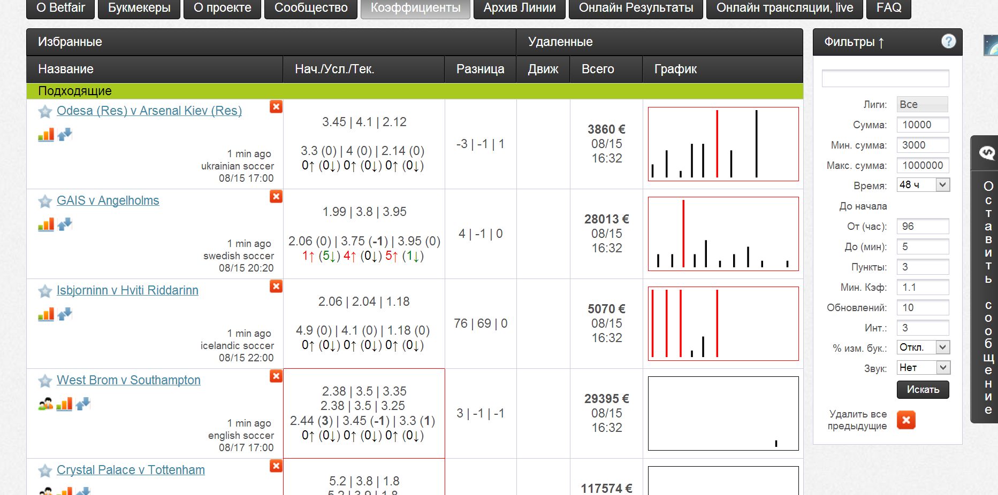Open the filters help question mark icon
This screenshot has width=998, height=495.
tap(948, 41)
